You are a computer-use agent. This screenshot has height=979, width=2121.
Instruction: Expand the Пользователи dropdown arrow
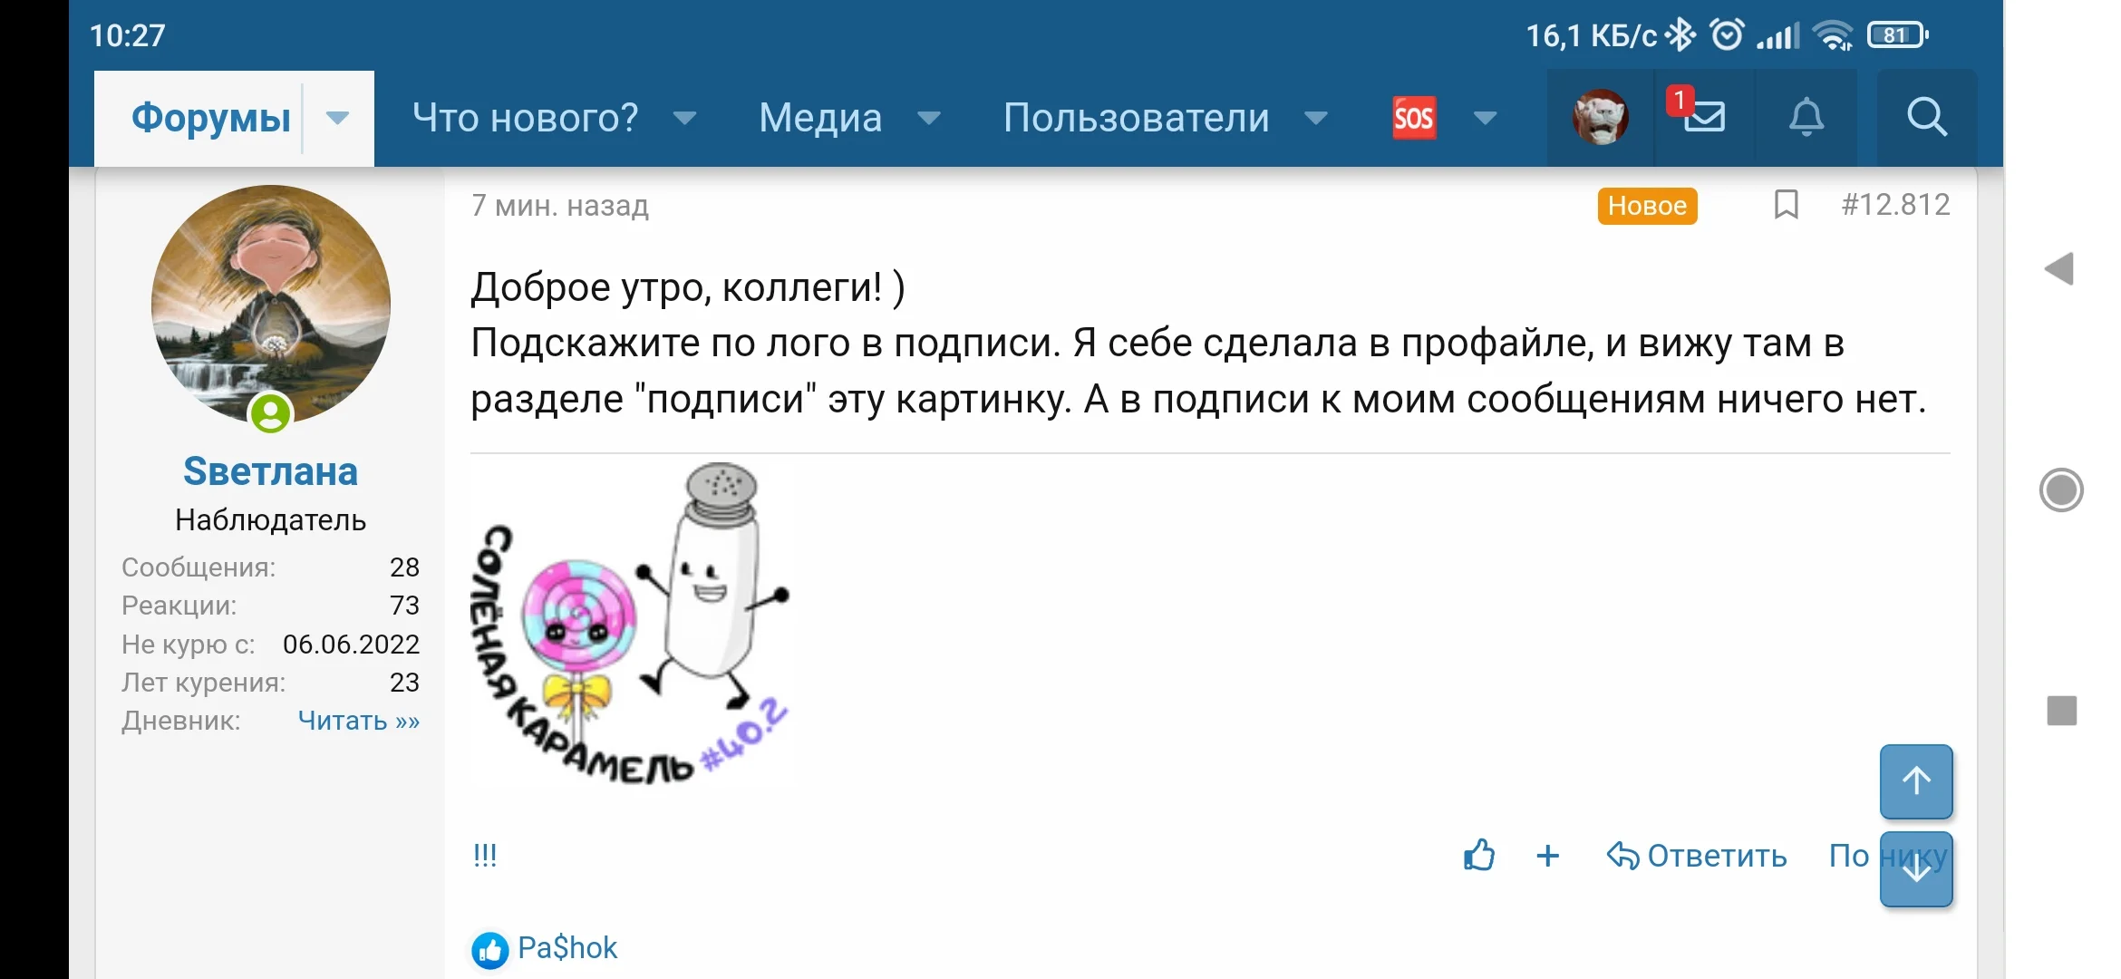coord(1315,118)
